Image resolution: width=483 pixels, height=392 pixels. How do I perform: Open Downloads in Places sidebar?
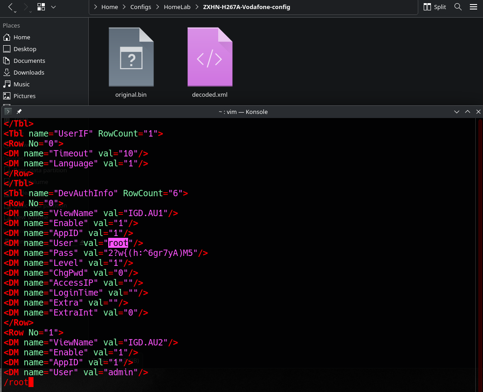pos(29,72)
